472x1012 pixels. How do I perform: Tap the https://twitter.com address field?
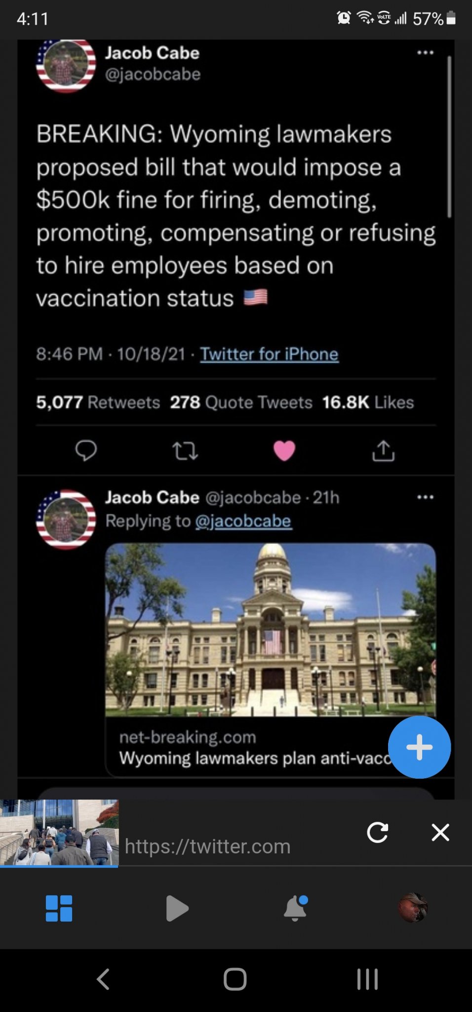(x=207, y=846)
